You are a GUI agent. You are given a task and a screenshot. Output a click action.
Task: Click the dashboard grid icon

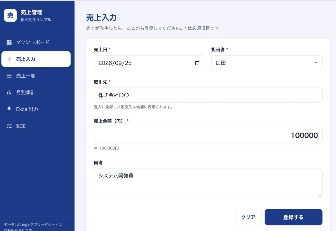point(9,42)
